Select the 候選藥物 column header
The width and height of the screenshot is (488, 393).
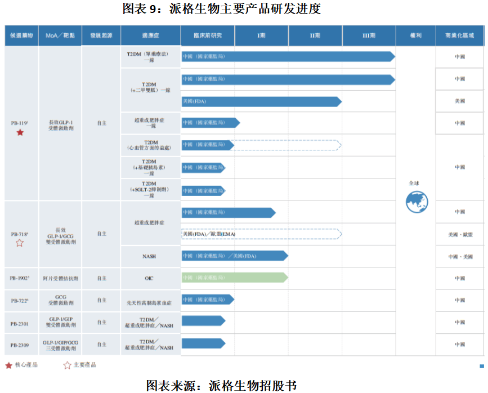tap(21, 35)
